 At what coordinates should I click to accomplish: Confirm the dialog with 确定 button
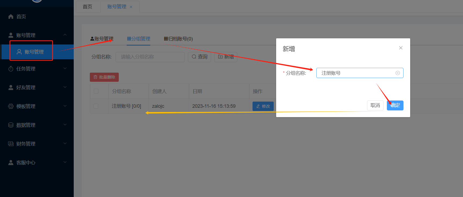395,105
